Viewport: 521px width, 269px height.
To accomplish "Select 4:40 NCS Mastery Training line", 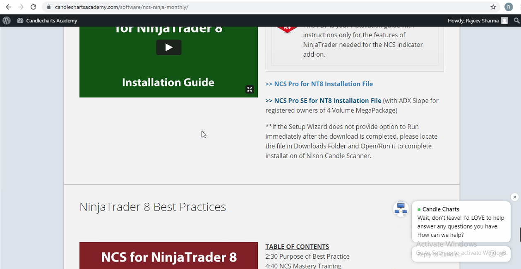I will (303, 266).
